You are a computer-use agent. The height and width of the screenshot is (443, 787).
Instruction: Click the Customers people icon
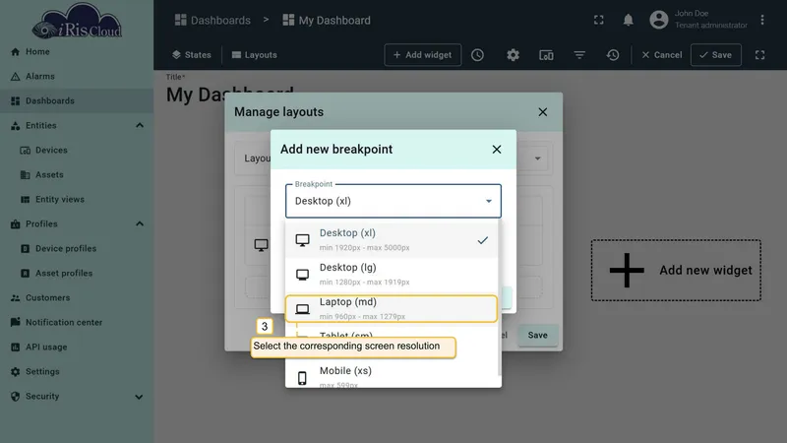point(15,298)
